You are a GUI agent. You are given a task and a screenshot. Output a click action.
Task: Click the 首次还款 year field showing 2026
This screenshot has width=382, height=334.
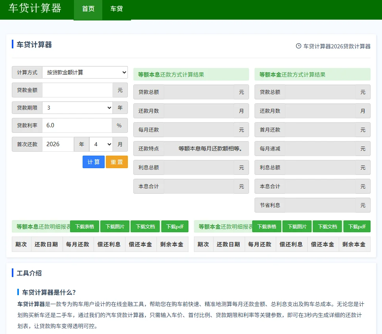point(58,144)
